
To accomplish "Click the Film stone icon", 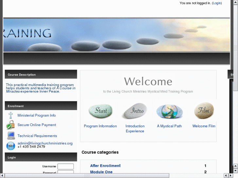I will (204, 111).
